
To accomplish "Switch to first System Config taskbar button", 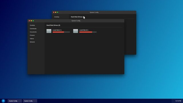I will 15,101.
